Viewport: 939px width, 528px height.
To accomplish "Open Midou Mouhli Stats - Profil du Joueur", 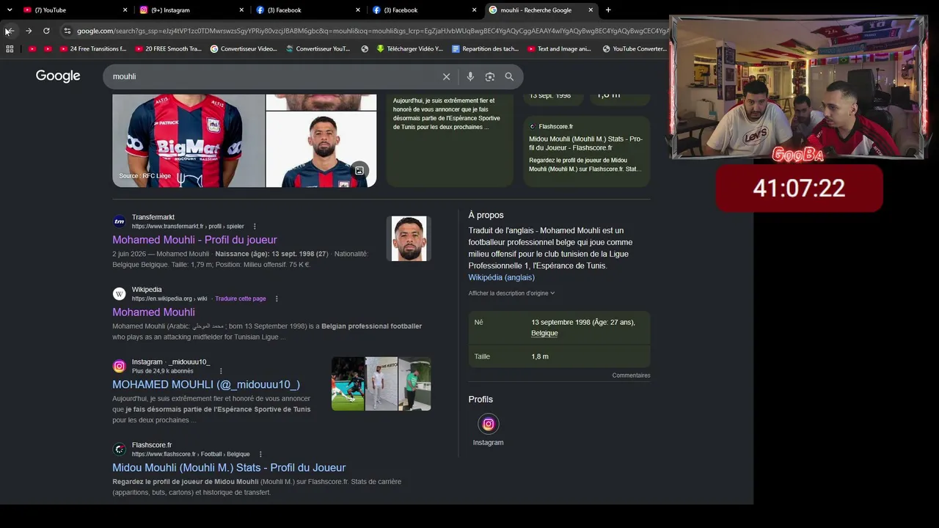I will click(x=229, y=468).
